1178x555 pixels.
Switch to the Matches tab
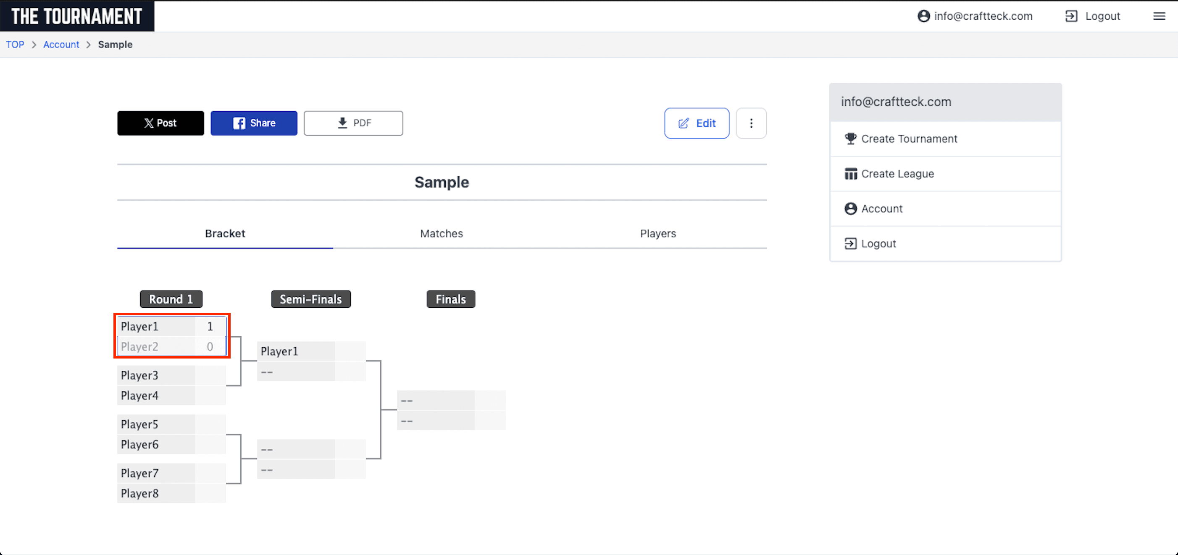click(x=441, y=233)
